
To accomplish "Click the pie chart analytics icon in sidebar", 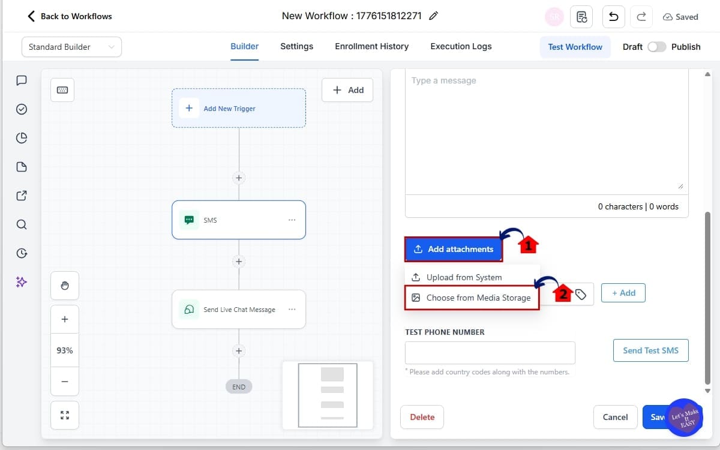I will [x=22, y=137].
